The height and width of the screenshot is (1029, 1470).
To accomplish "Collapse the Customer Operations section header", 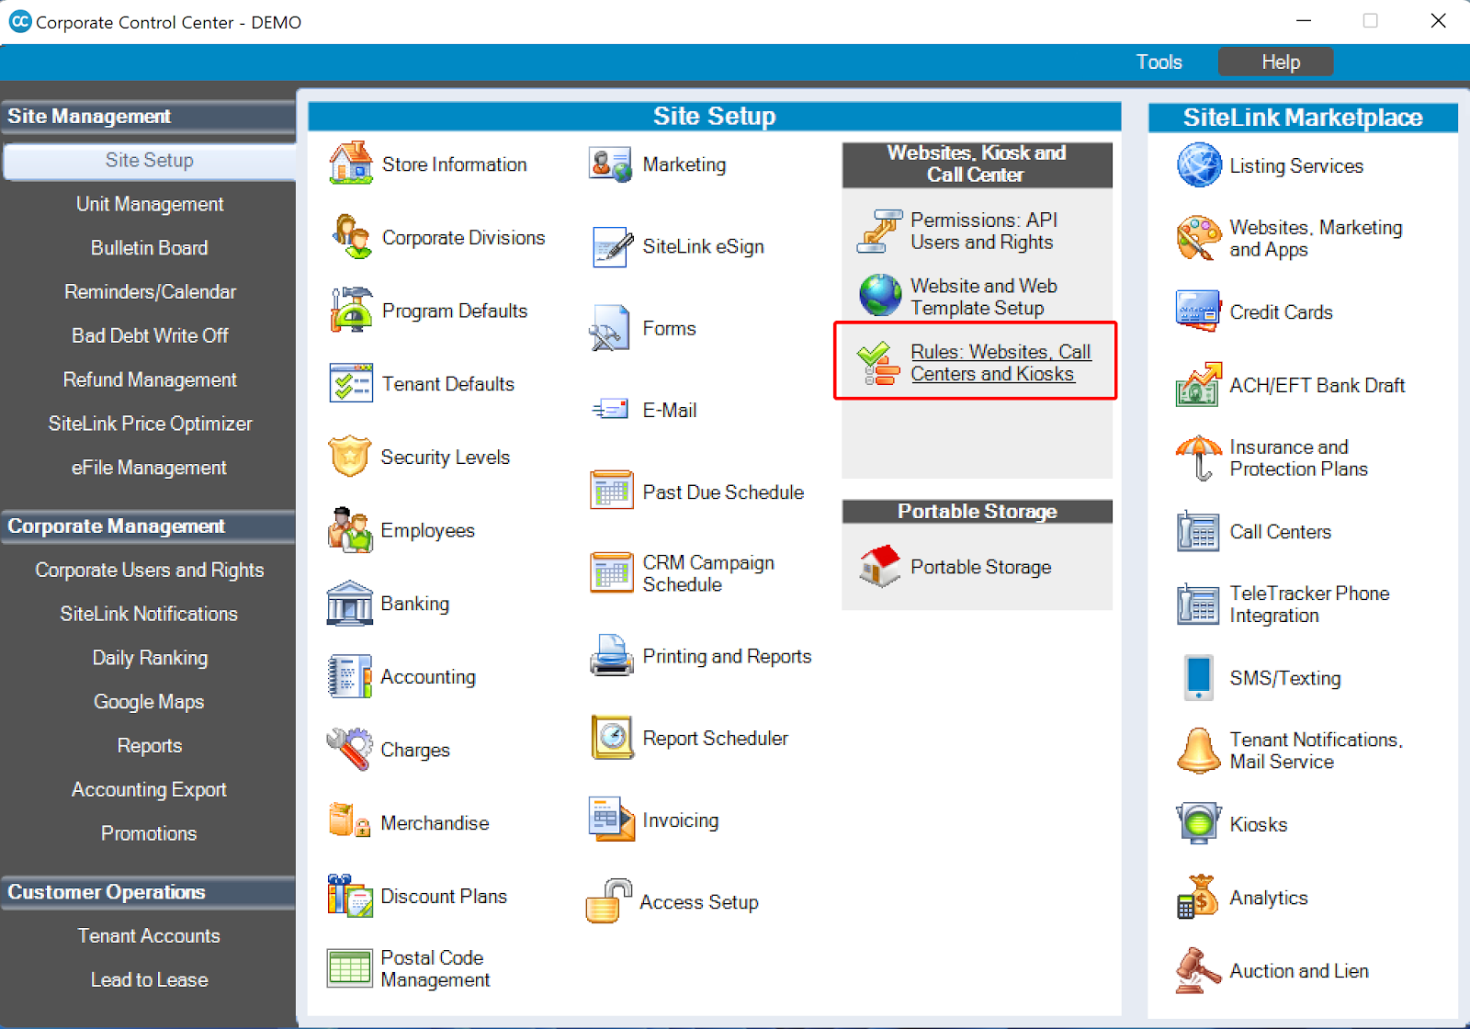I will [148, 892].
